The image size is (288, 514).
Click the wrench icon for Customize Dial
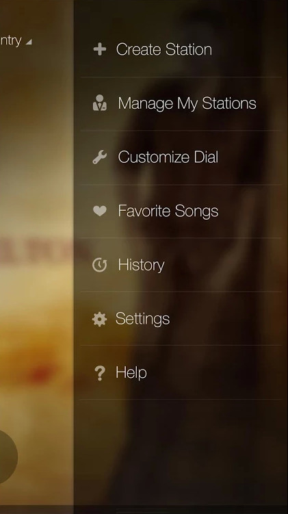tap(100, 157)
